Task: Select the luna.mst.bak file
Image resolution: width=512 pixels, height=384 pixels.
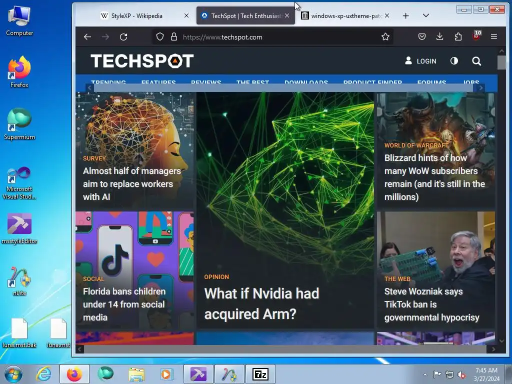Action: pyautogui.click(x=19, y=333)
